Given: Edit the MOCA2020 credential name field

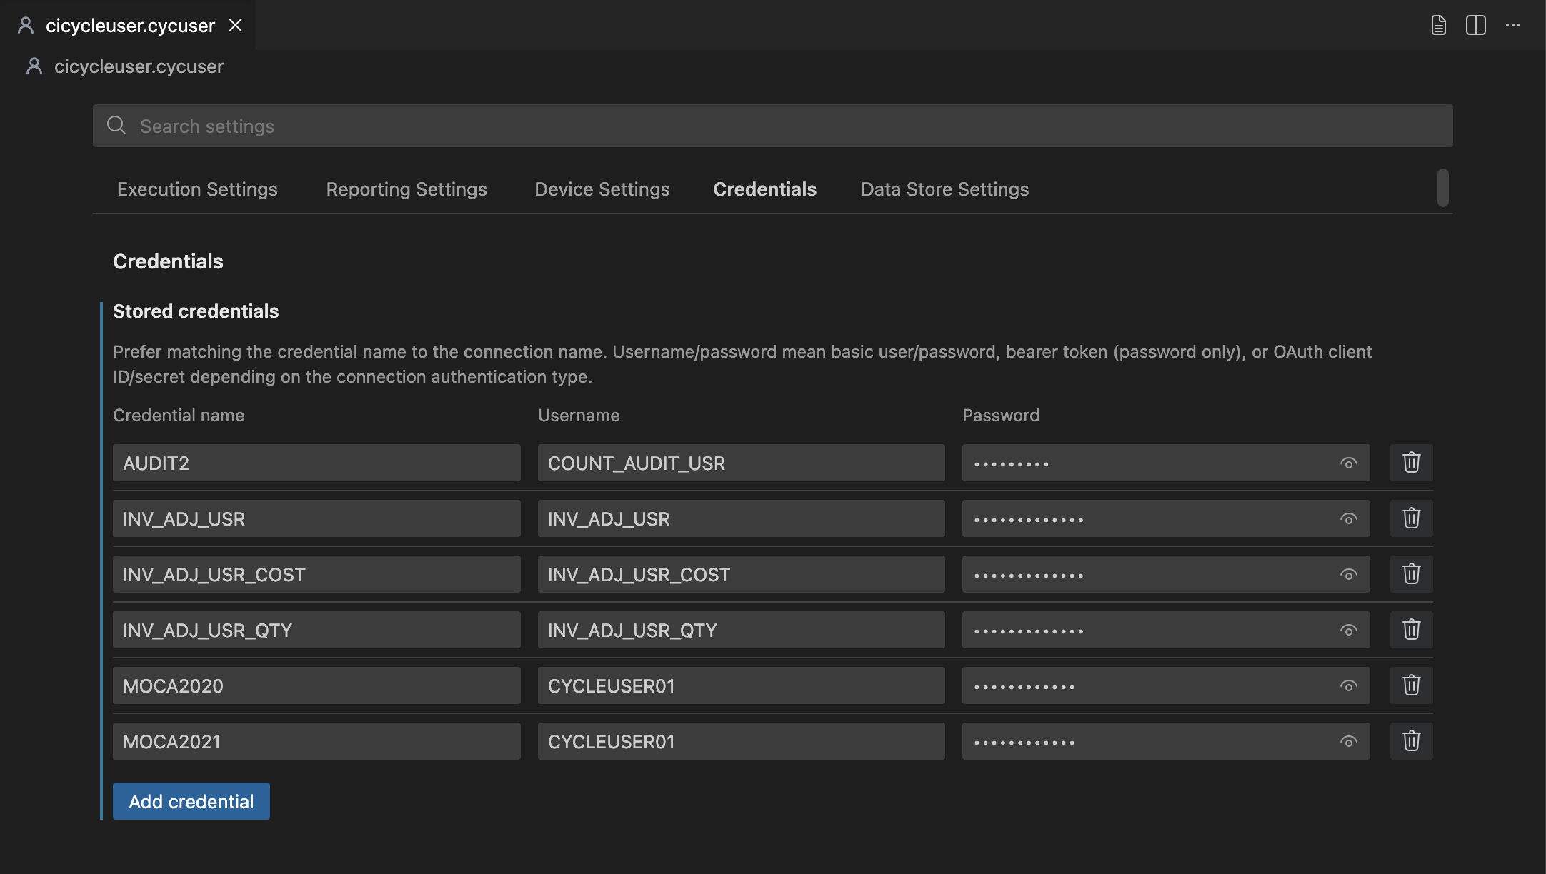Looking at the screenshot, I should (316, 685).
